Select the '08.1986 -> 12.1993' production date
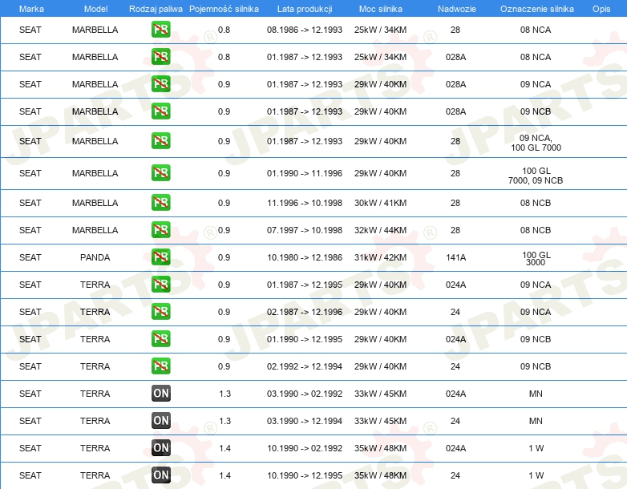Image resolution: width=627 pixels, height=489 pixels. click(305, 30)
